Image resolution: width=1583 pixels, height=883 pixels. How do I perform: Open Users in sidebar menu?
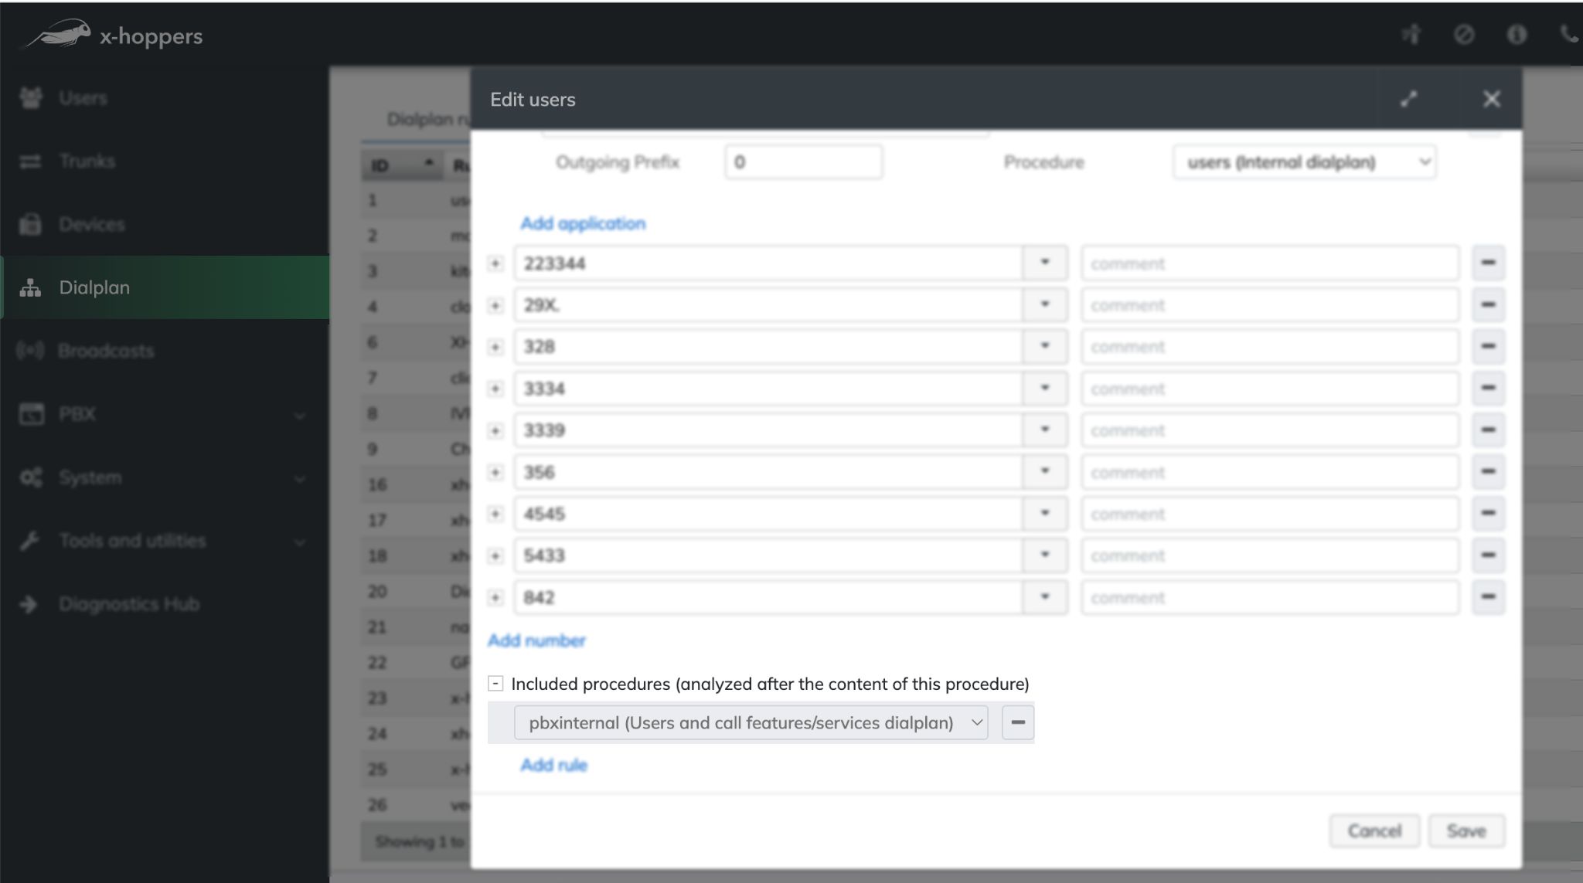point(83,98)
